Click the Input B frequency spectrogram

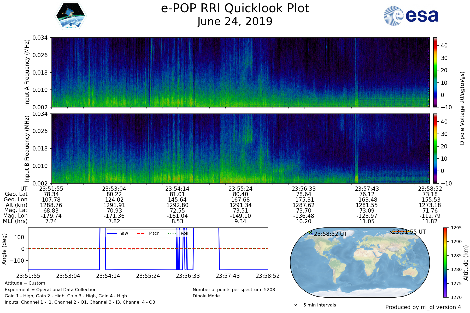[240, 148]
